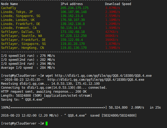The image size is (167, 128).
Task: Click the Linode London IP 176.58.107.39
Action: tap(73, 20)
